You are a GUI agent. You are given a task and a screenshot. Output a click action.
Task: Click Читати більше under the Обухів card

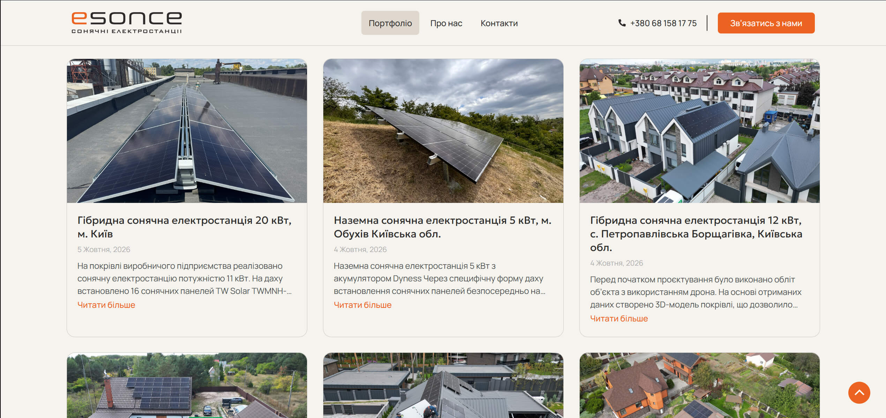(x=362, y=305)
